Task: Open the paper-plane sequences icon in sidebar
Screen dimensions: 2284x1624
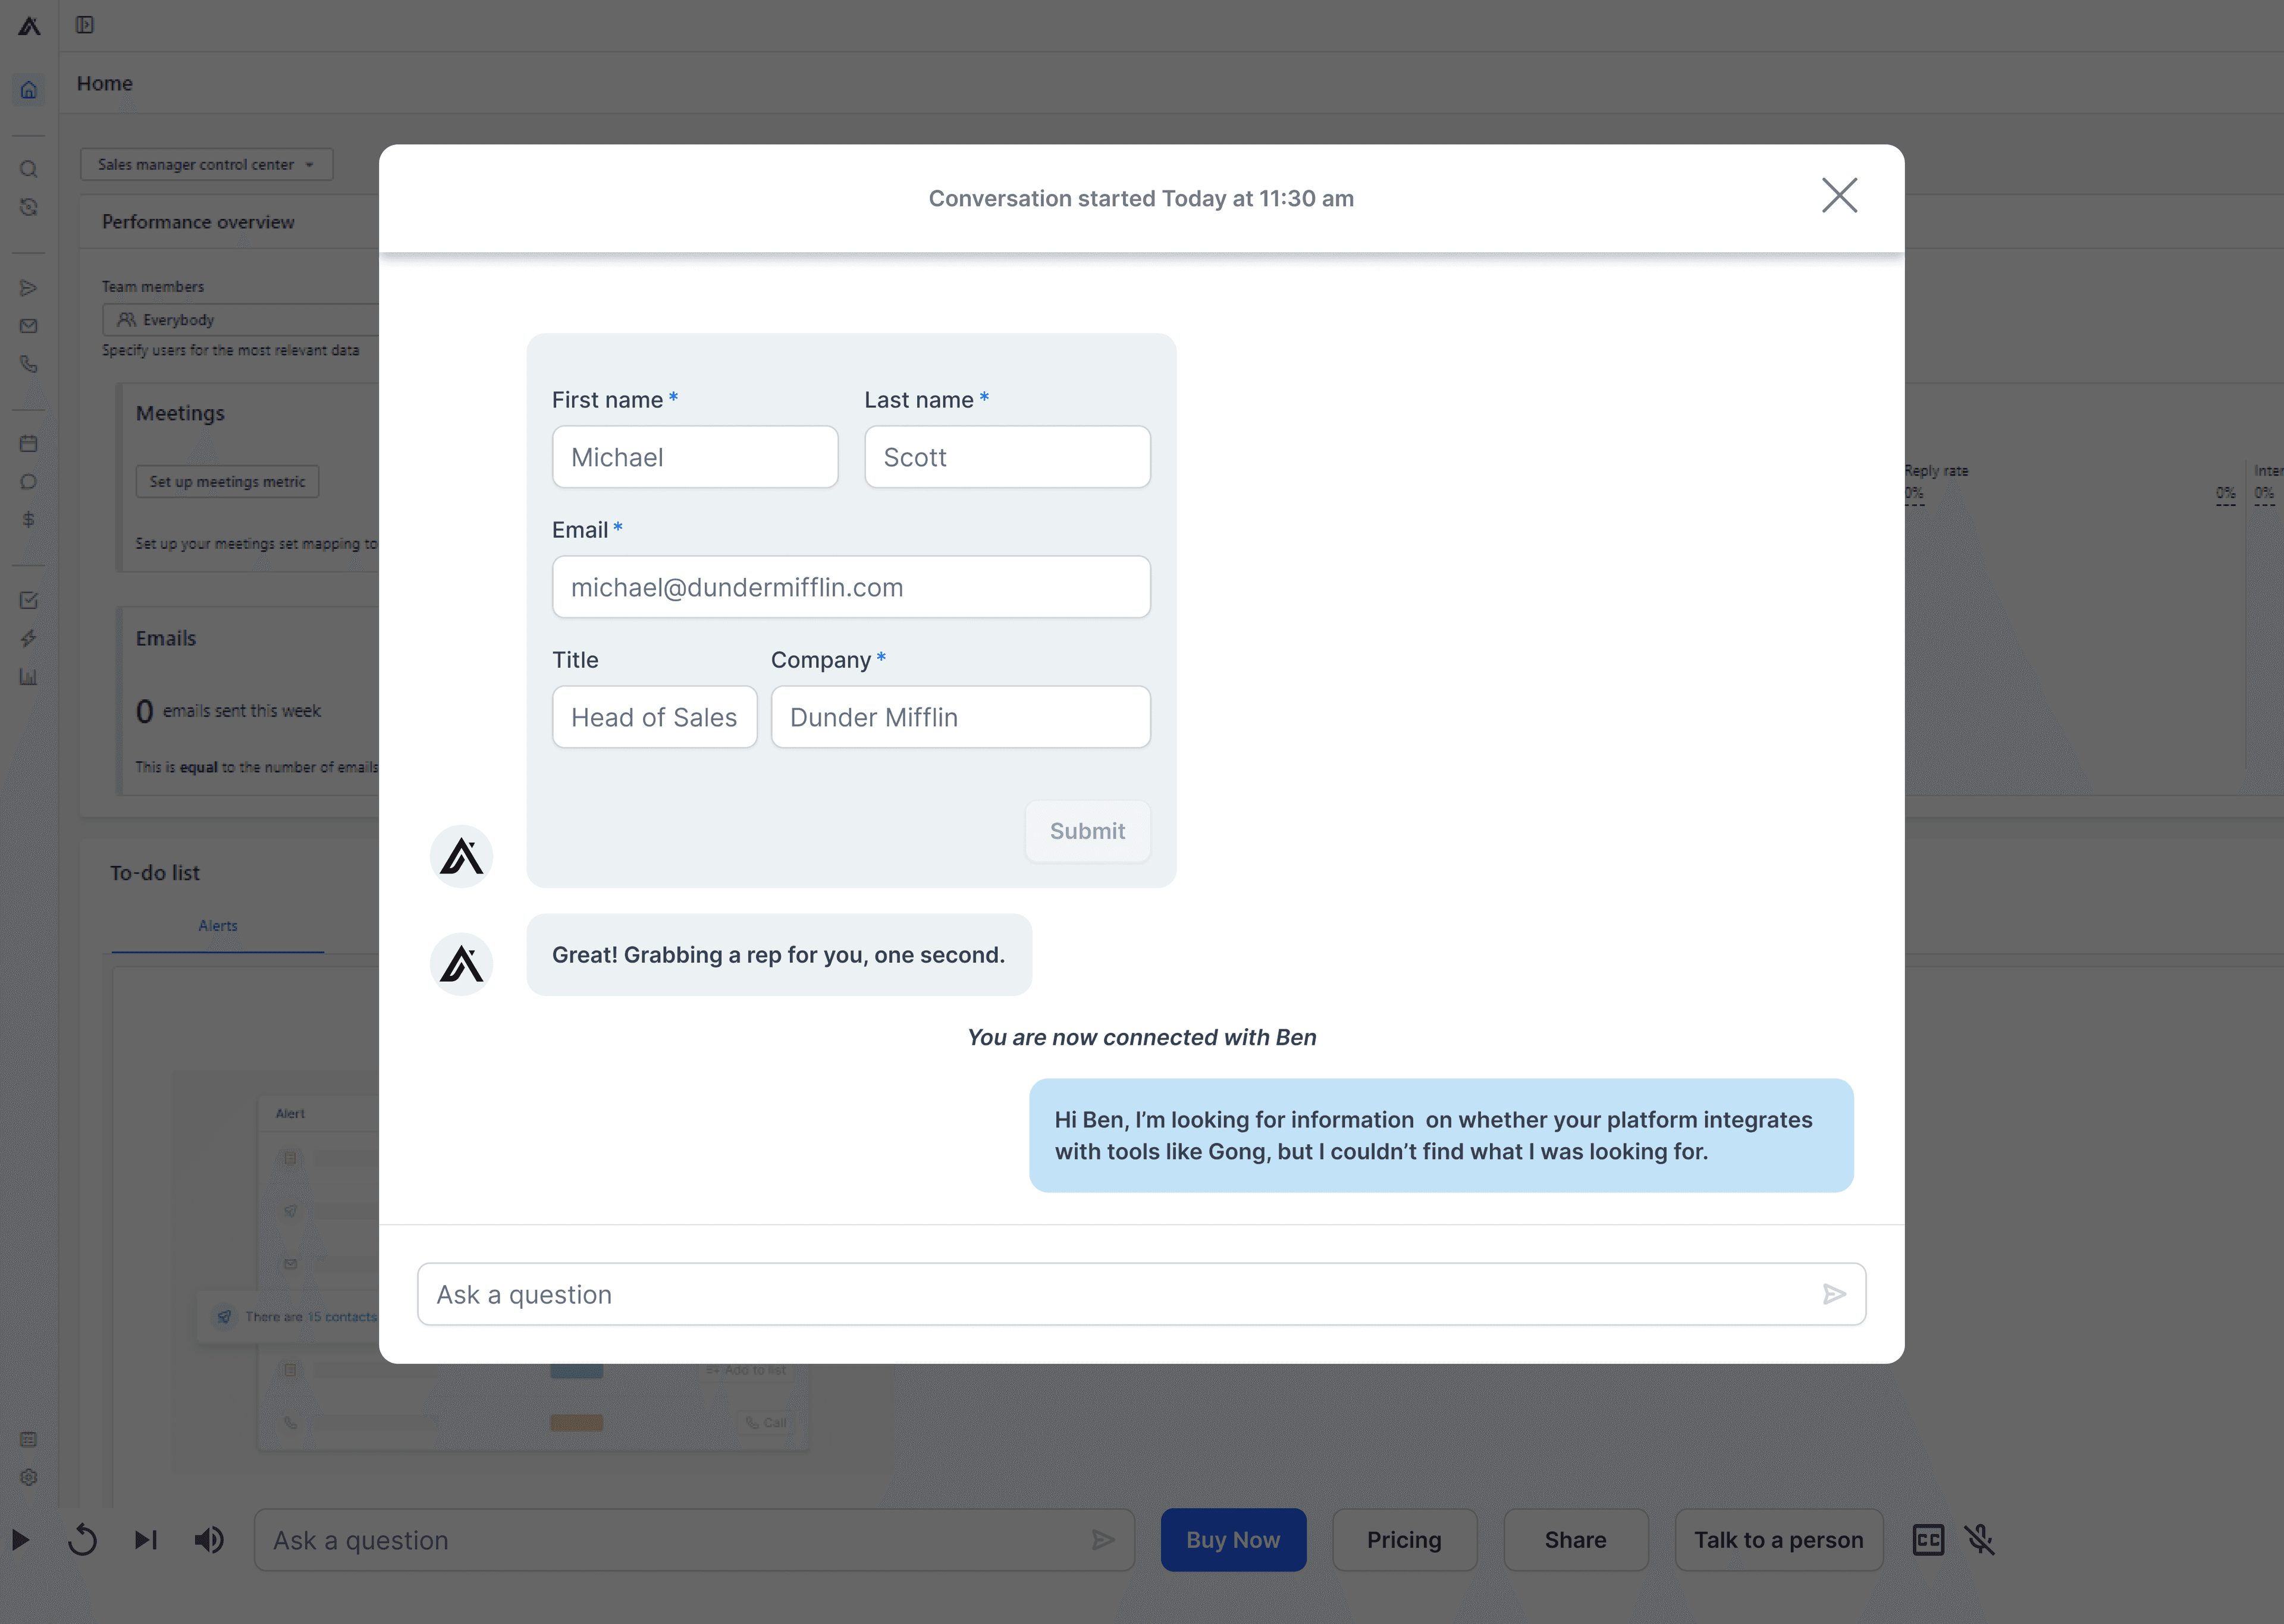Action: (29, 288)
